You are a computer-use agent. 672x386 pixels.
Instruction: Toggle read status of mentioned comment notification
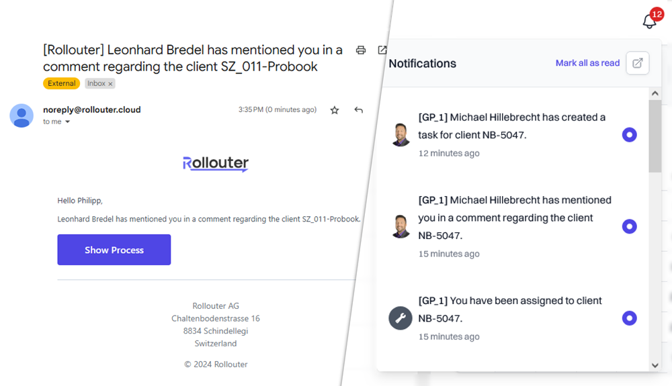point(629,226)
